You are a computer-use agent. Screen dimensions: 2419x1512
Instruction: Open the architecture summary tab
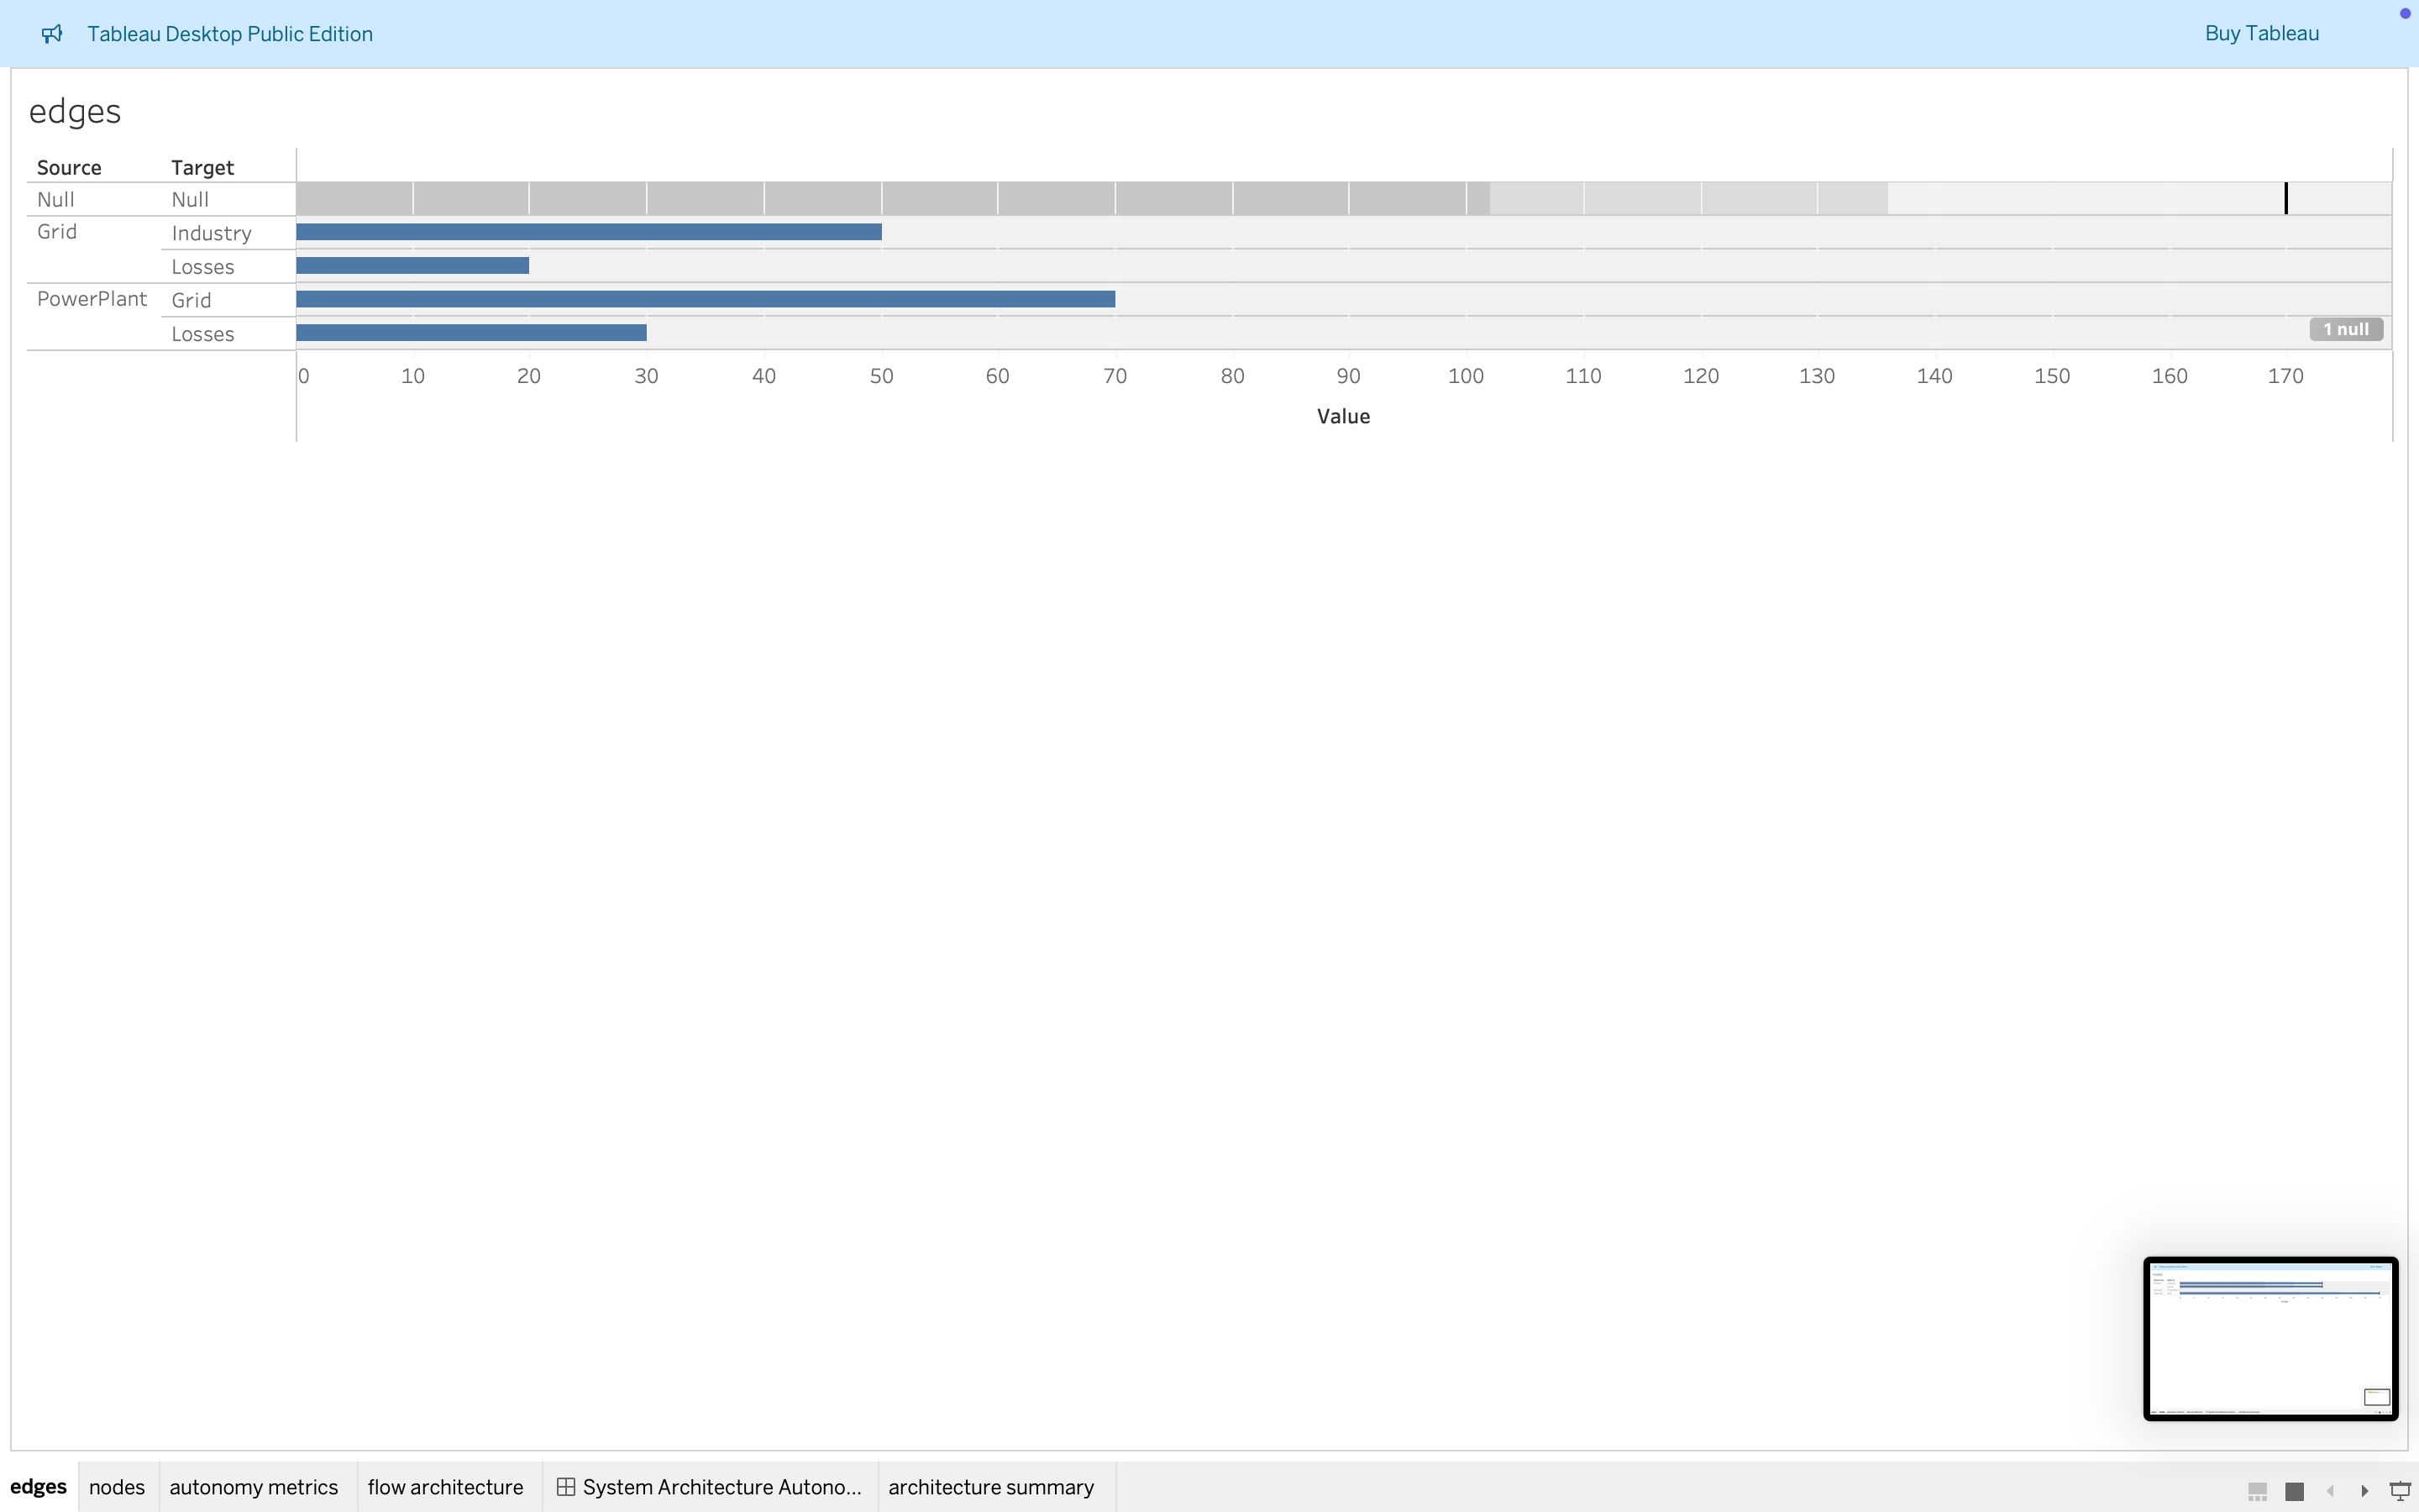point(990,1487)
